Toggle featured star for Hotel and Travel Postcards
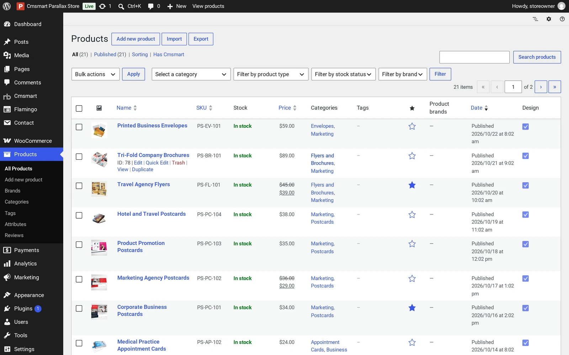Image resolution: width=569 pixels, height=355 pixels. pos(412,215)
